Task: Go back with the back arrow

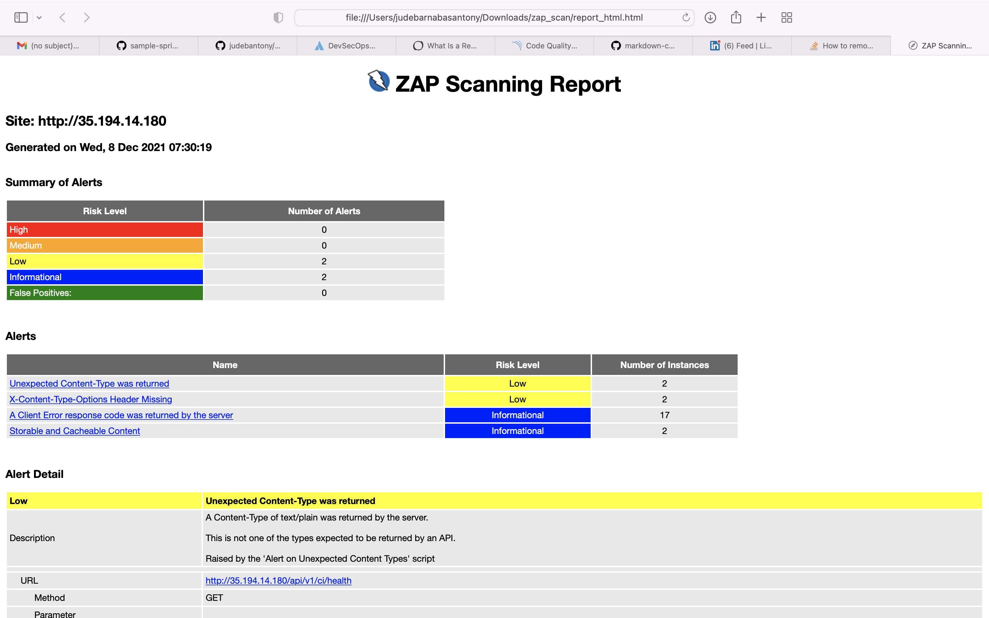Action: (62, 18)
